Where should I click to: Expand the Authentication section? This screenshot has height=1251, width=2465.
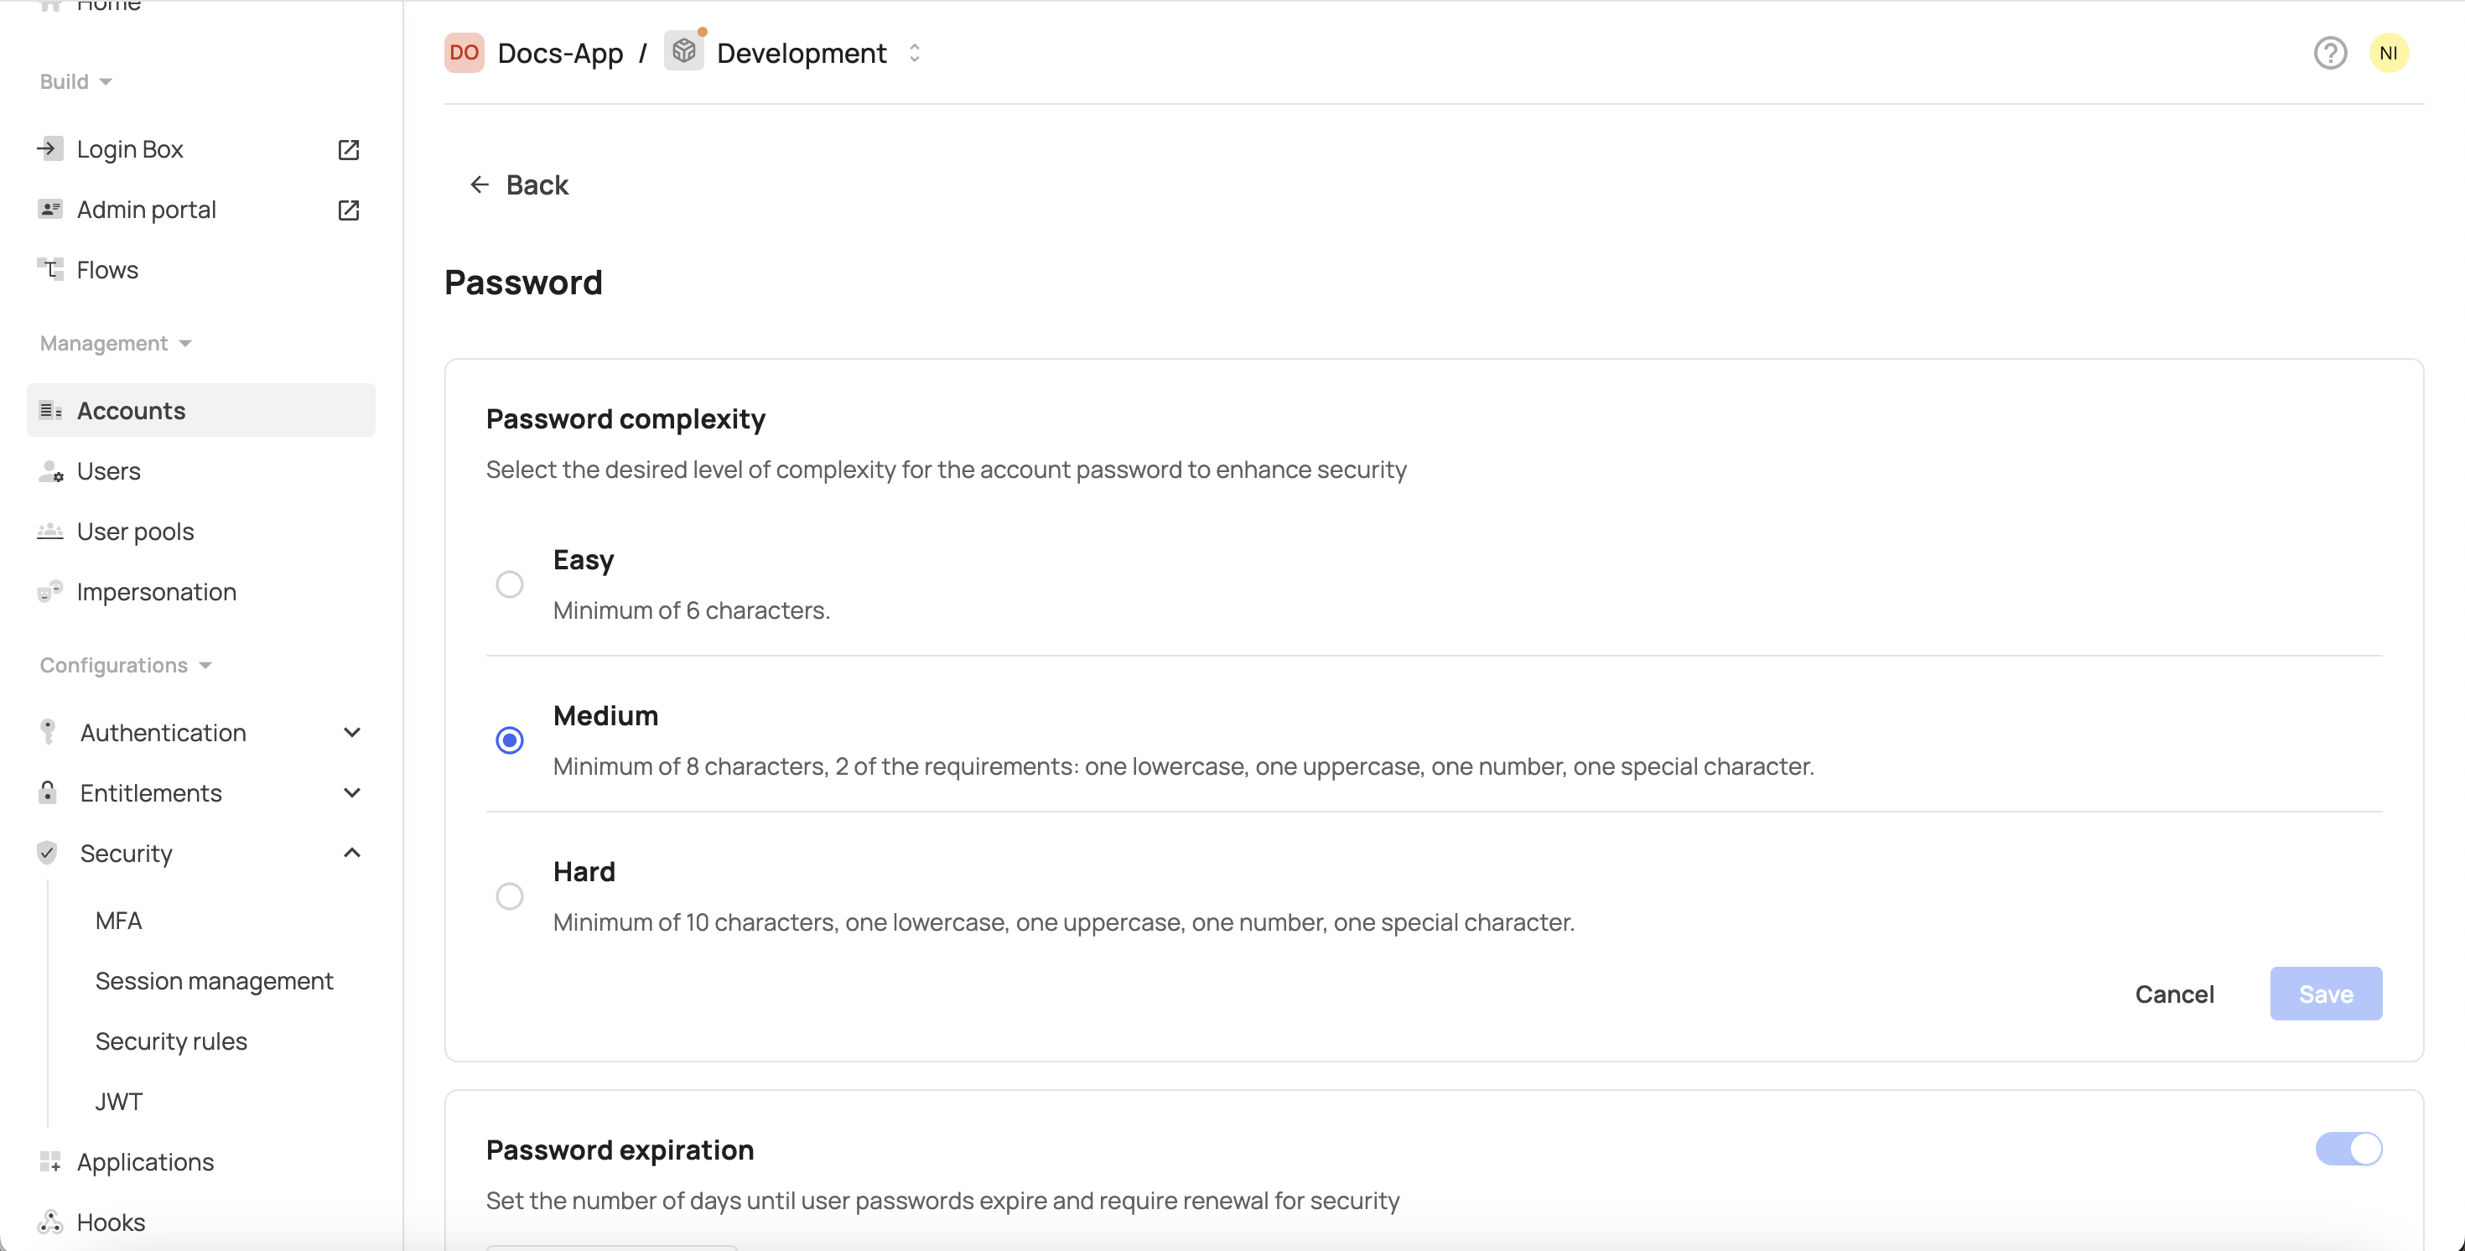click(351, 732)
